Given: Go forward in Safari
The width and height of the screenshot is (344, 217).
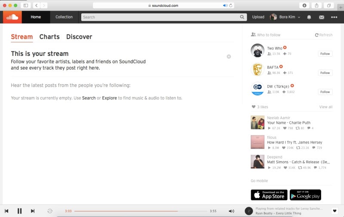Looking at the screenshot, I should pos(44,6).
